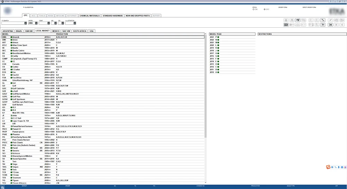Click the greyed bar-arrow previous icon
The height and width of the screenshot is (189, 347).
click(336, 25)
